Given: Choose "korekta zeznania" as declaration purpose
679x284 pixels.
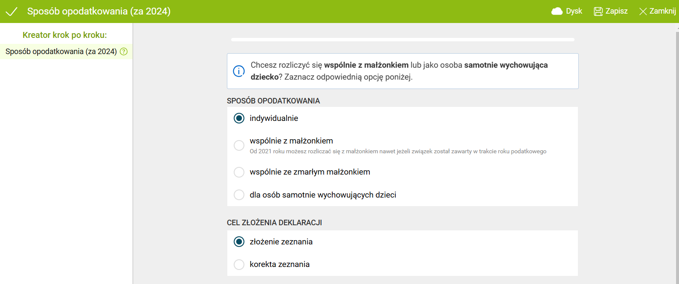Looking at the screenshot, I should [239, 264].
